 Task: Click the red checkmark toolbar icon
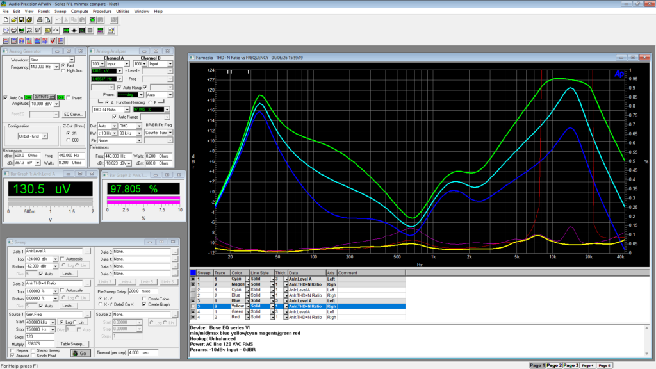coord(54,40)
